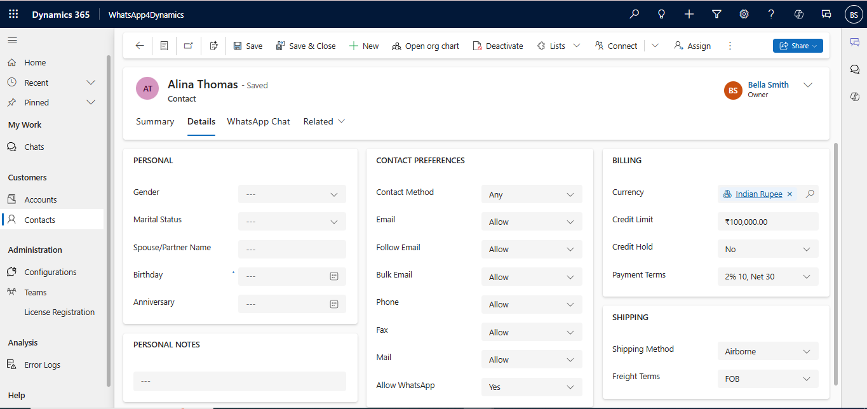Assign the contact record
The width and height of the screenshot is (867, 409).
[692, 46]
